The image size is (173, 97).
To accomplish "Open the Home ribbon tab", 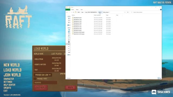I will (x=72, y=10).
